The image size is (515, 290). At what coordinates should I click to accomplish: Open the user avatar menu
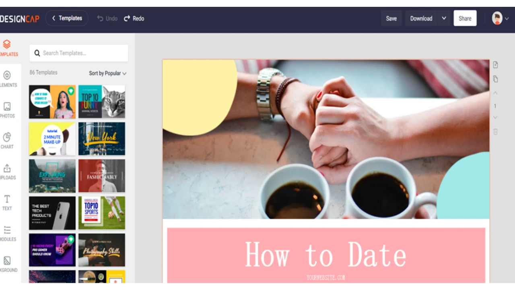(497, 19)
